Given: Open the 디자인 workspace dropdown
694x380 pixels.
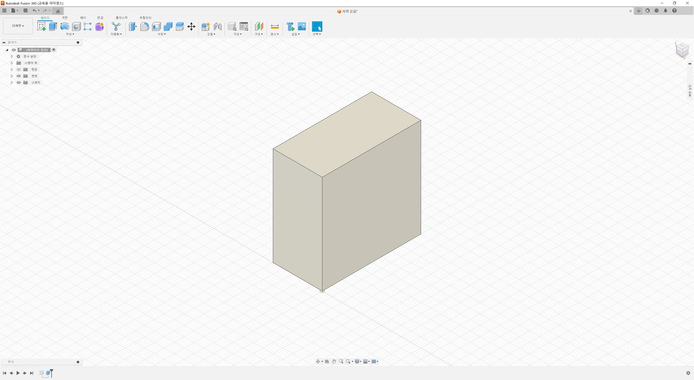Looking at the screenshot, I should coord(18,26).
